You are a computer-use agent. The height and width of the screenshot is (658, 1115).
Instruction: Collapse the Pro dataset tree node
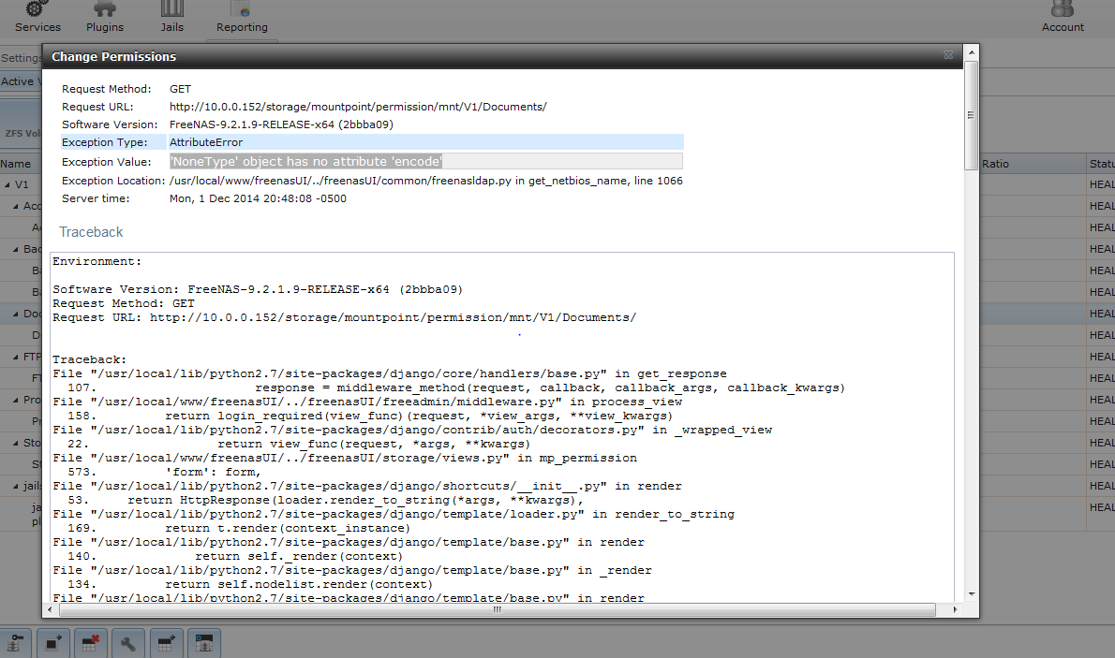[x=16, y=400]
